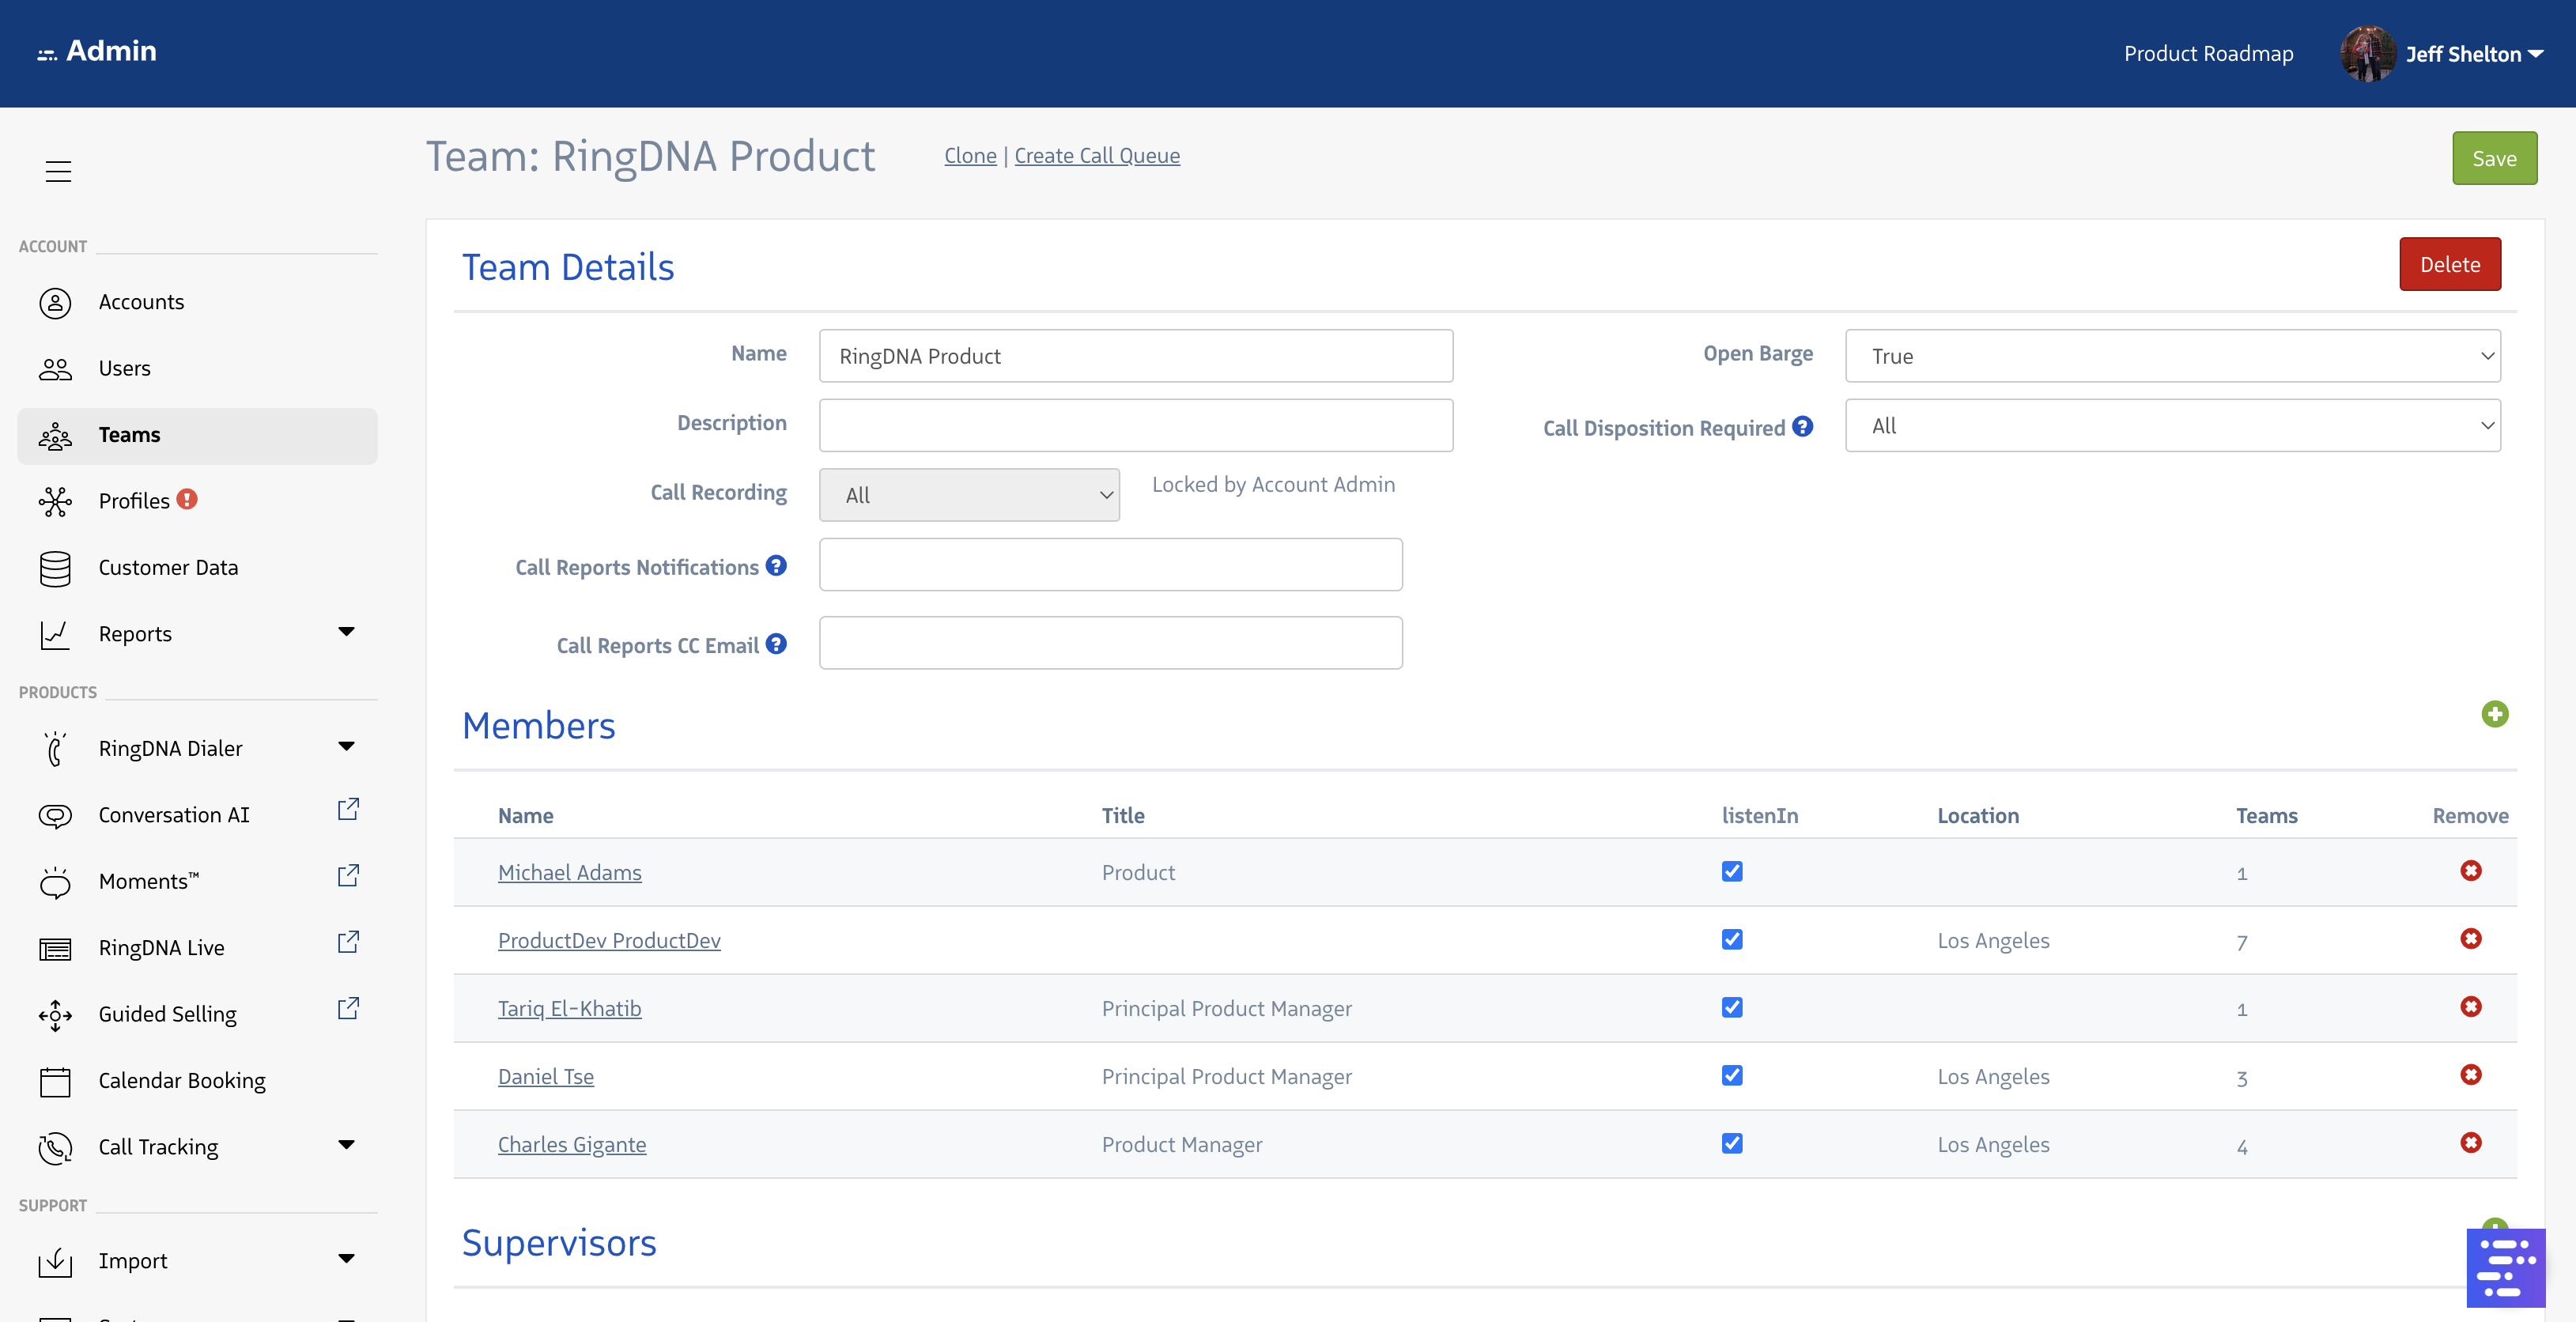Screen dimensions: 2576x1322
Task: Open Call Disposition Required dropdown
Action: [x=2172, y=426]
